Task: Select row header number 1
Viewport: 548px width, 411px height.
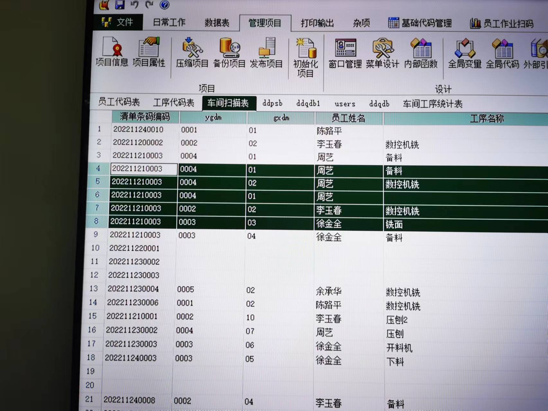Action: click(x=100, y=129)
